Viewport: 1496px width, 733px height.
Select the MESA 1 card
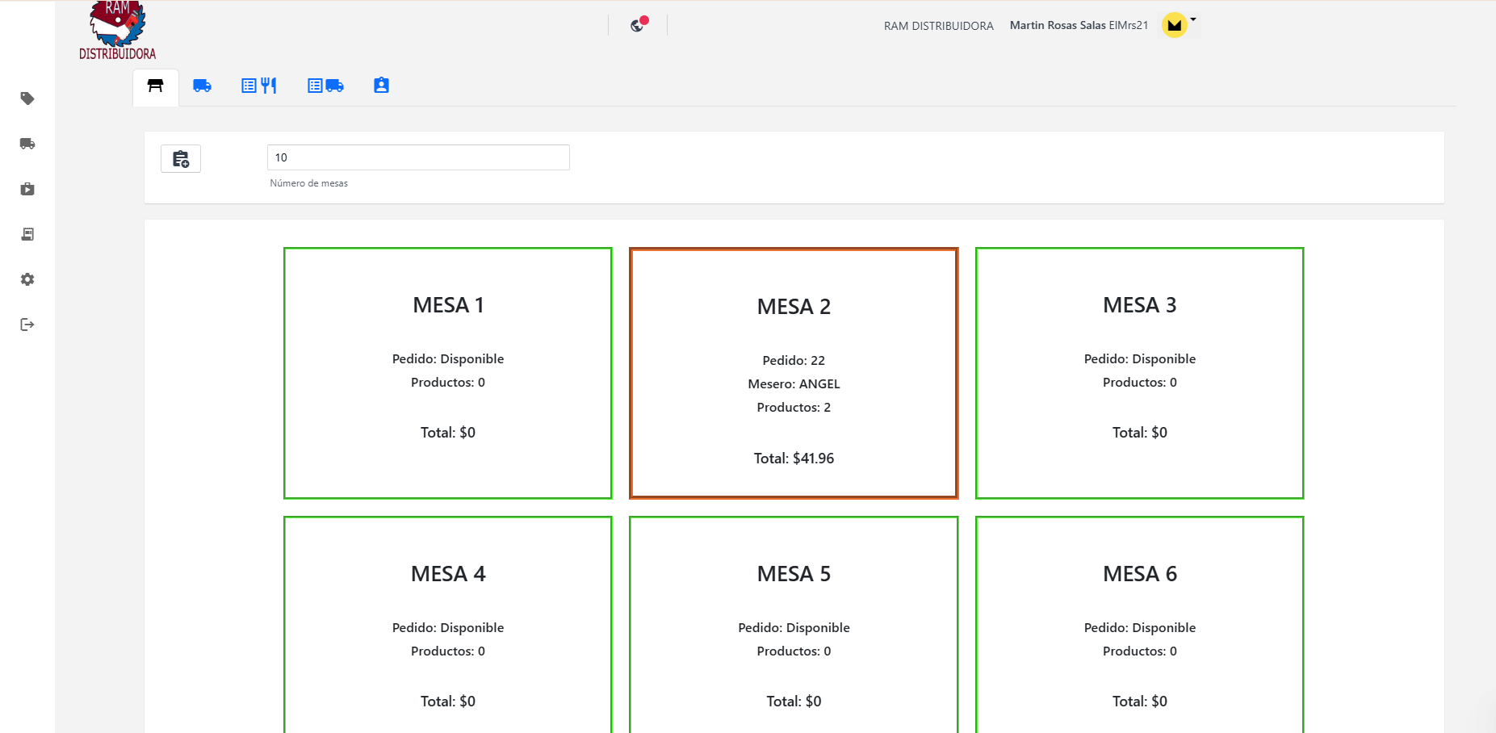[448, 373]
